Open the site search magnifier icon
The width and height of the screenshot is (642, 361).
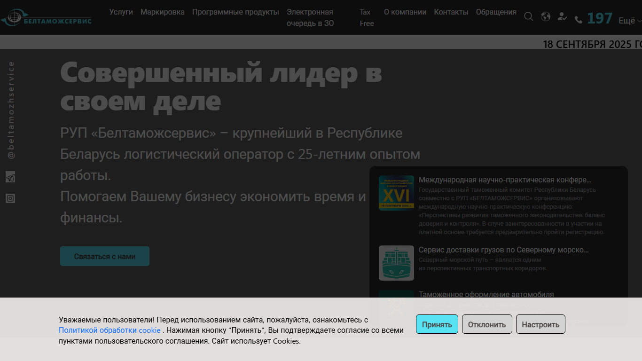pos(529,17)
